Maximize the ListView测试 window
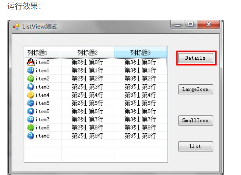This screenshot has width=241, height=175. click(191, 24)
